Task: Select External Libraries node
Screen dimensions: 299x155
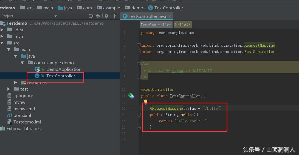Action: pos(24,128)
